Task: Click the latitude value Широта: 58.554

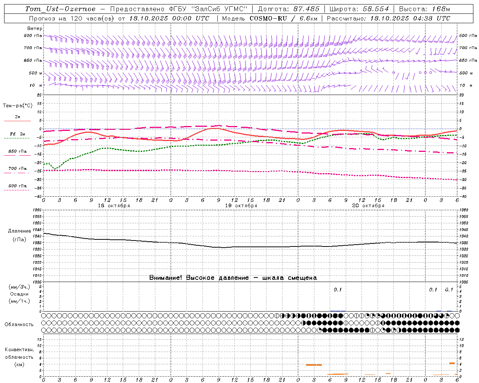Action: point(359,9)
